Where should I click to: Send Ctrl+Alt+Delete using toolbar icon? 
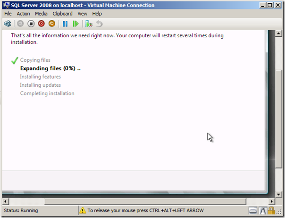tap(8, 24)
